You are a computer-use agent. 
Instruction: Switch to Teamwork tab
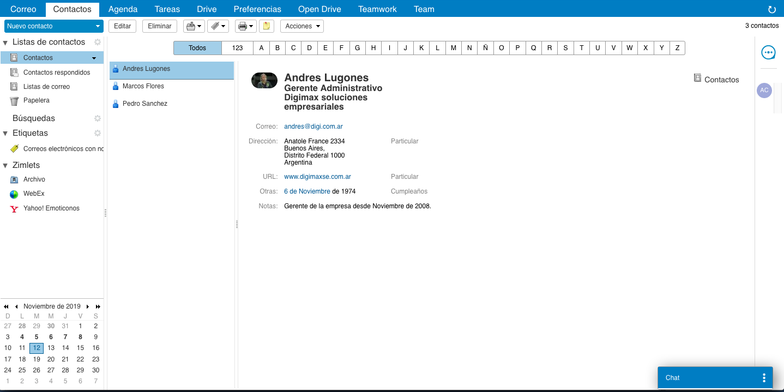pos(377,9)
